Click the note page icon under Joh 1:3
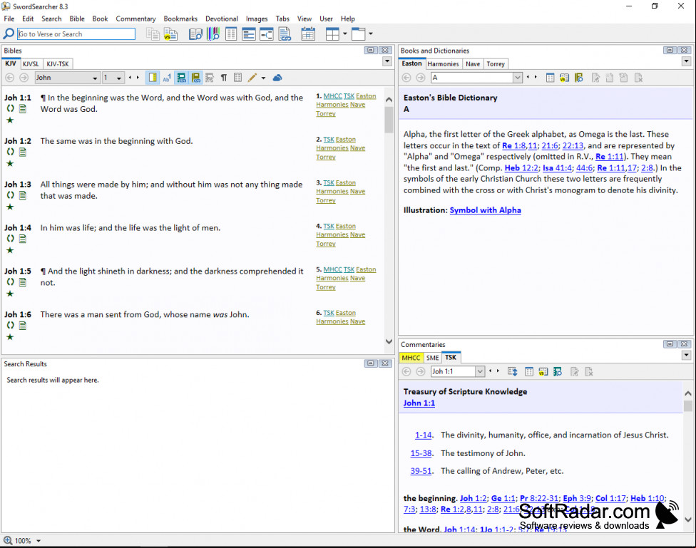Image resolution: width=696 pixels, height=548 pixels. click(23, 196)
